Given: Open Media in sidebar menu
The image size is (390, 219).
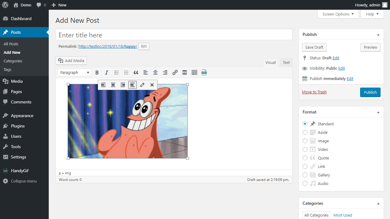Looking at the screenshot, I should (24, 81).
